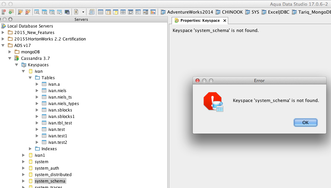Select the system_auth keyspace
Viewport: 331px width, 188px height.
[47, 168]
